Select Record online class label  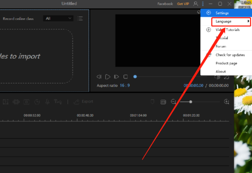click(18, 19)
